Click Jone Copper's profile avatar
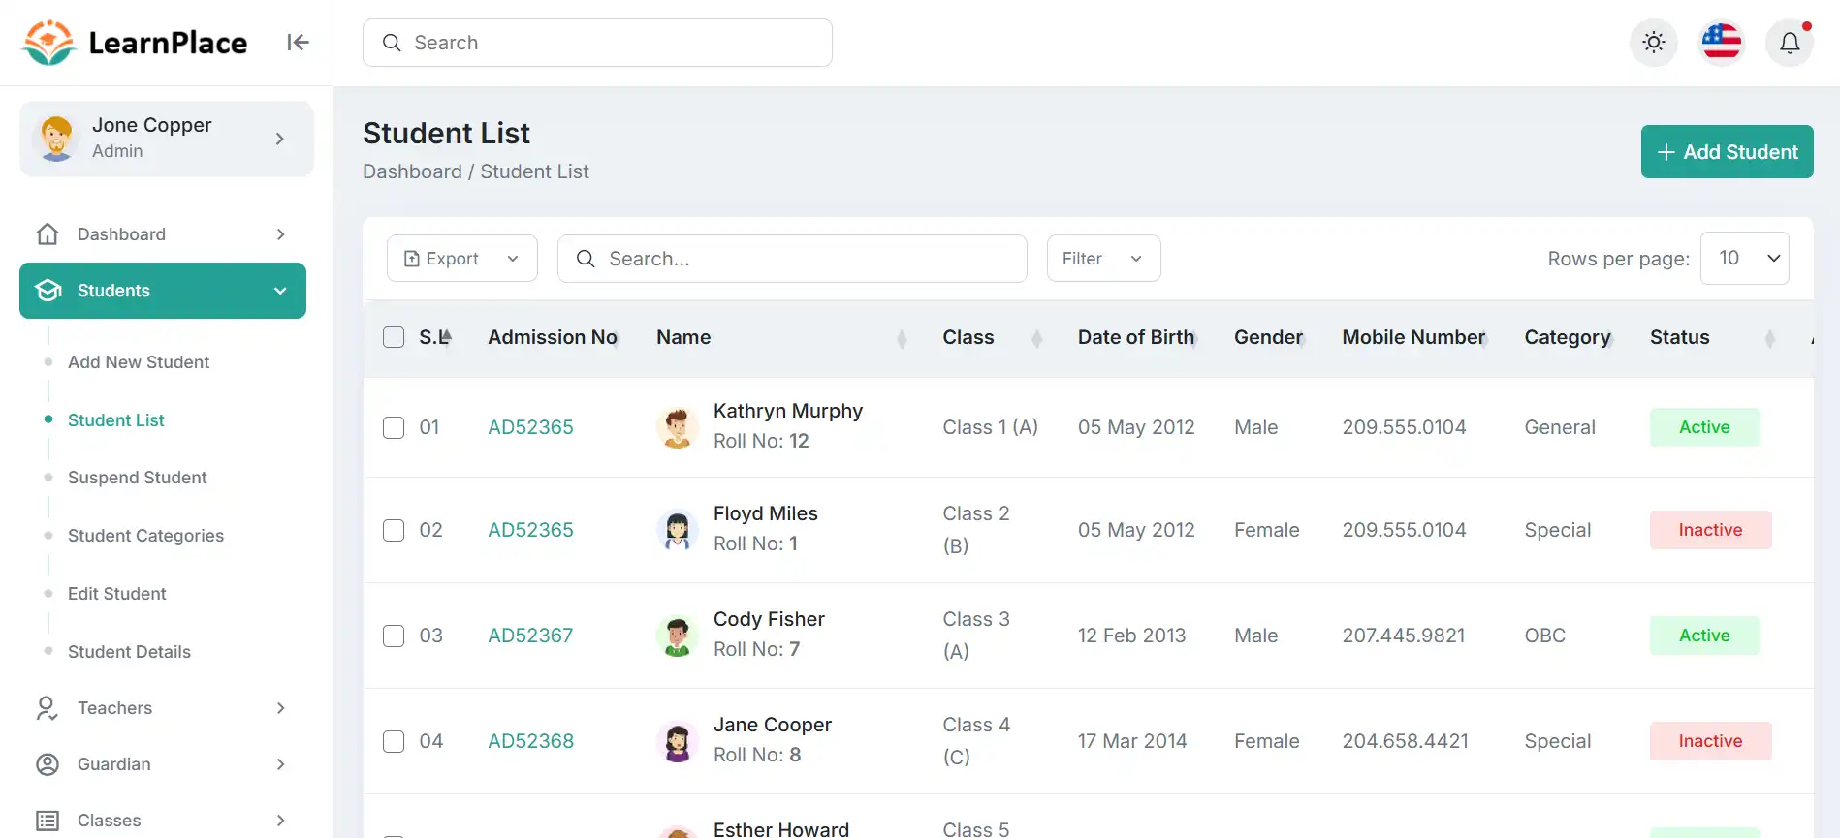 [56, 139]
